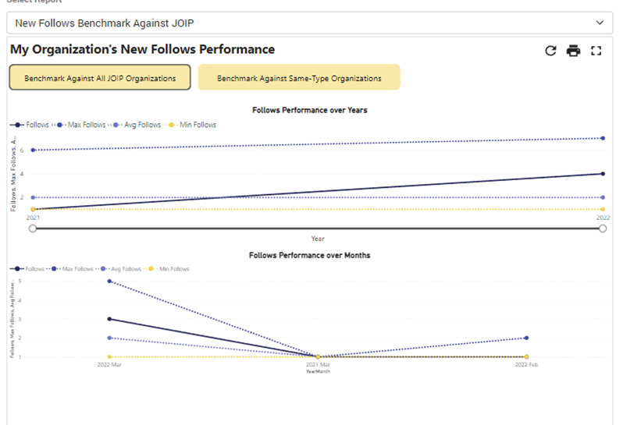
Task: Print the report using printer icon
Action: [x=573, y=51]
